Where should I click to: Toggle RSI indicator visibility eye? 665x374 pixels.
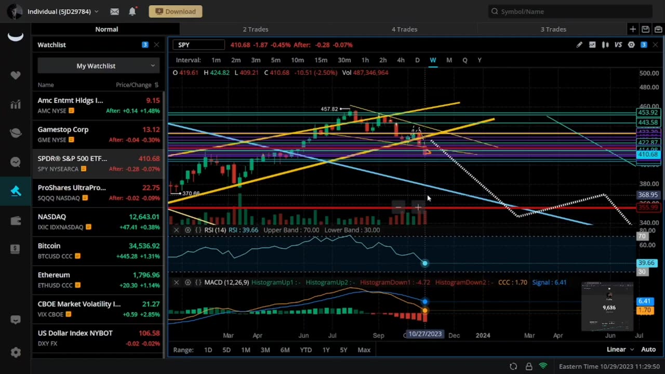188,230
